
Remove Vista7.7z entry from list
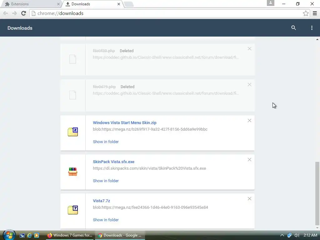(x=249, y=198)
